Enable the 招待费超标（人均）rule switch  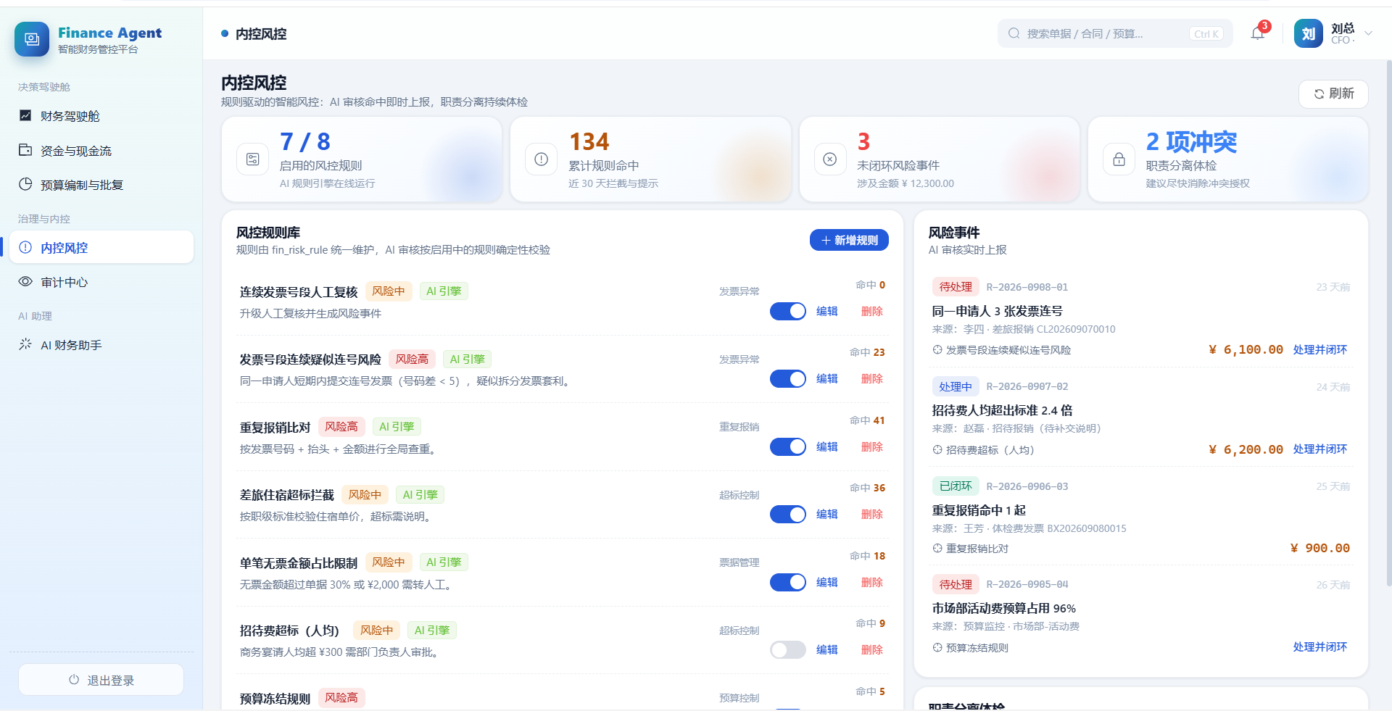point(788,649)
